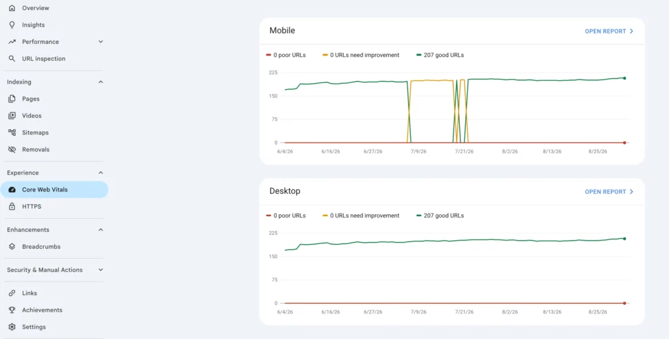Click the Breadcrumbs layers icon
The height and width of the screenshot is (339, 669).
(12, 246)
